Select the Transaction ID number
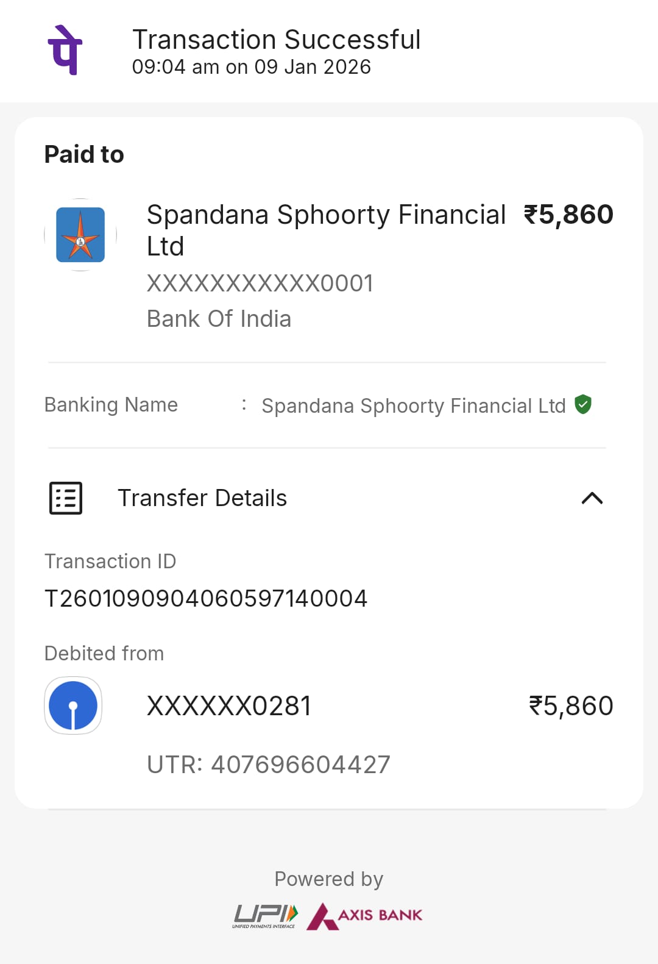This screenshot has width=658, height=964. coord(206,599)
